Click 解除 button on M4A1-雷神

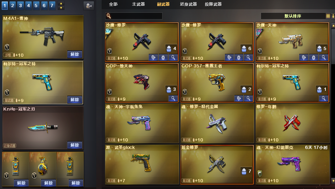pos(75,54)
